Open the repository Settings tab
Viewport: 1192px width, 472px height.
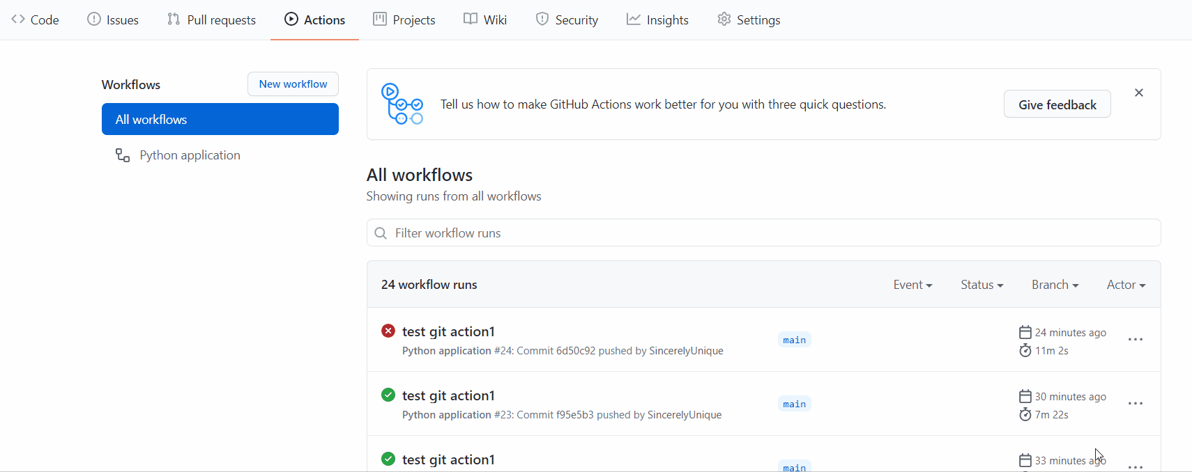pos(749,20)
